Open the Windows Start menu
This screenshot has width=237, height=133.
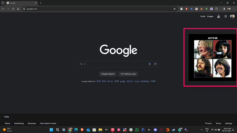click(x=51, y=130)
